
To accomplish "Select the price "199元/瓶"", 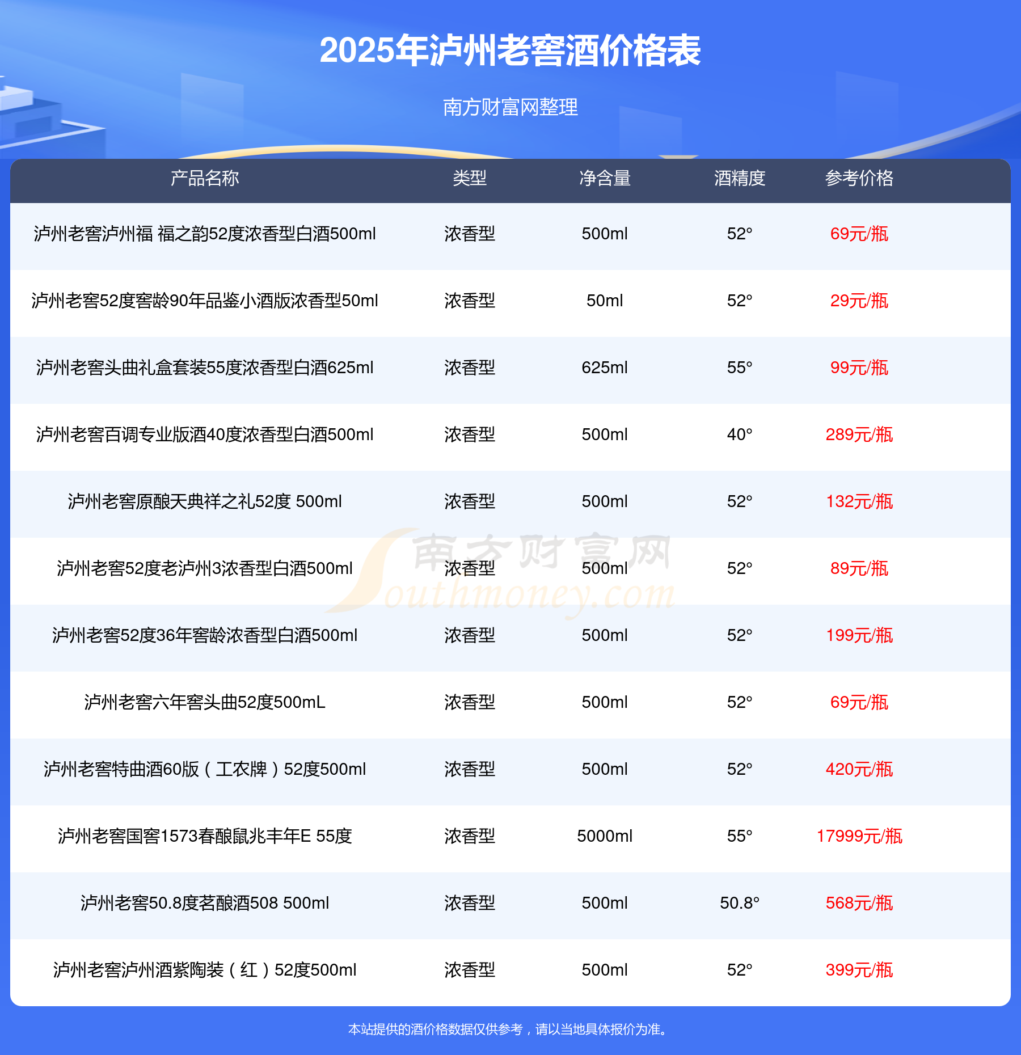I will [x=859, y=635].
